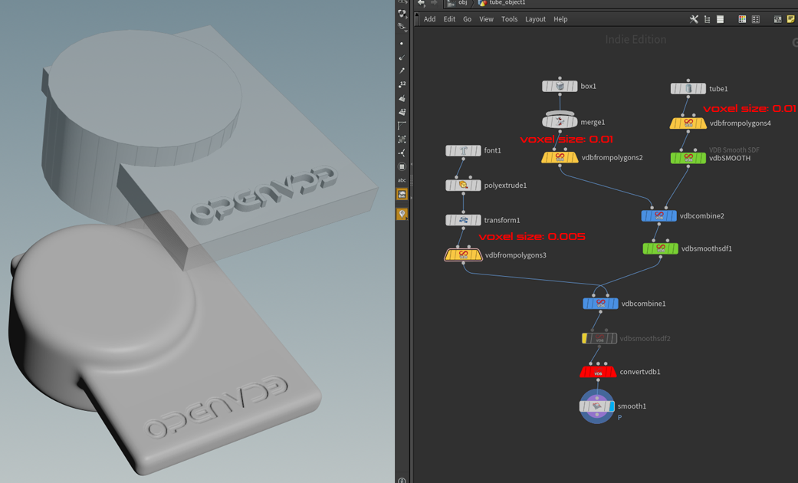Image resolution: width=798 pixels, height=483 pixels.
Task: Toggle the abc text display option
Action: (402, 180)
